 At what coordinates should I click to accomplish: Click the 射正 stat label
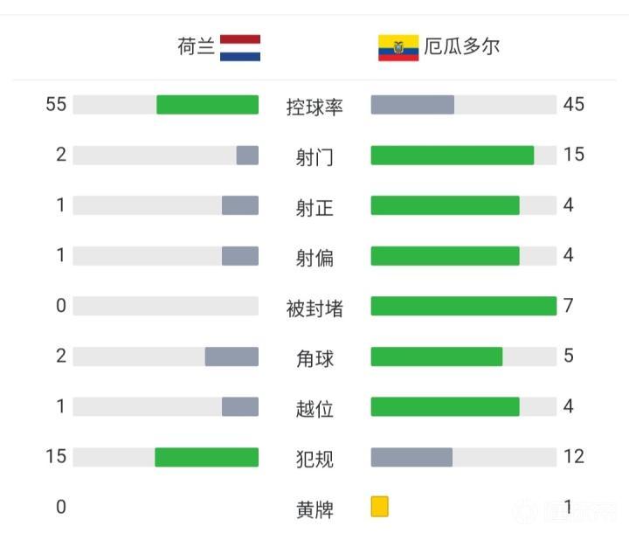(314, 207)
